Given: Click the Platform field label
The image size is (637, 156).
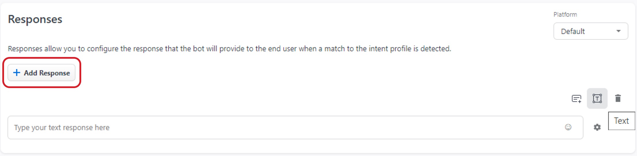Looking at the screenshot, I should (565, 14).
